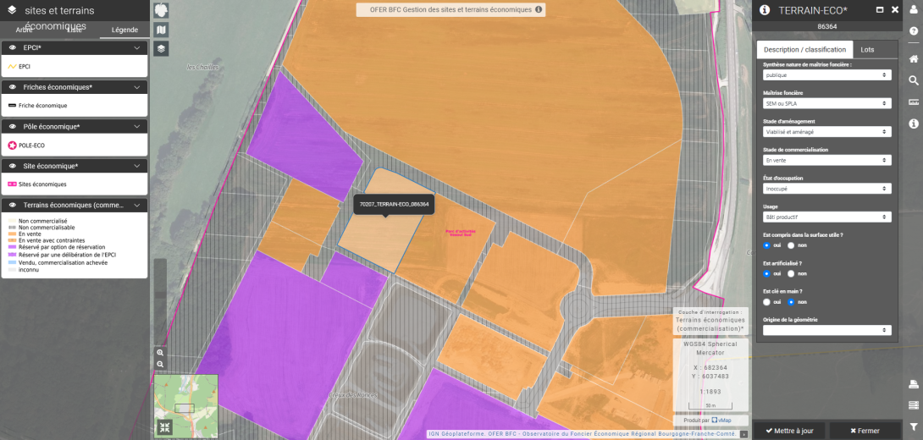This screenshot has width=923, height=440.
Task: Open the search magnifier in right sidebar
Action: coord(914,80)
